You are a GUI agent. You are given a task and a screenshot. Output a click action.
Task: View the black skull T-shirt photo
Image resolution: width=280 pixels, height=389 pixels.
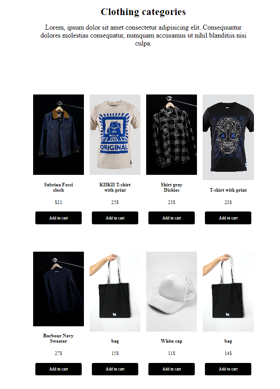pyautogui.click(x=228, y=137)
